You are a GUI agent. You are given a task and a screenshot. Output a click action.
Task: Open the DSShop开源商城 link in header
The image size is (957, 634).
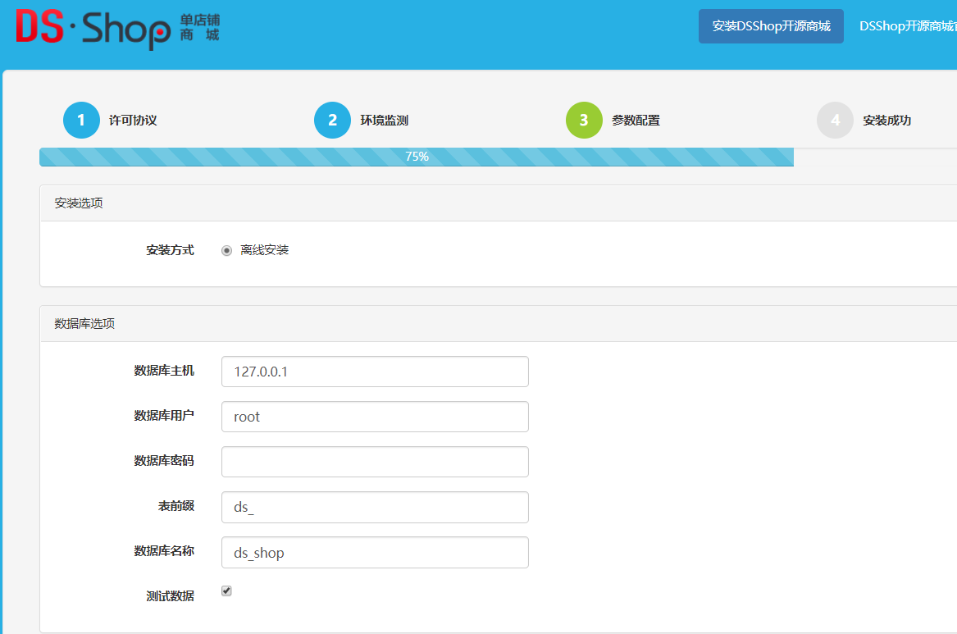[908, 26]
